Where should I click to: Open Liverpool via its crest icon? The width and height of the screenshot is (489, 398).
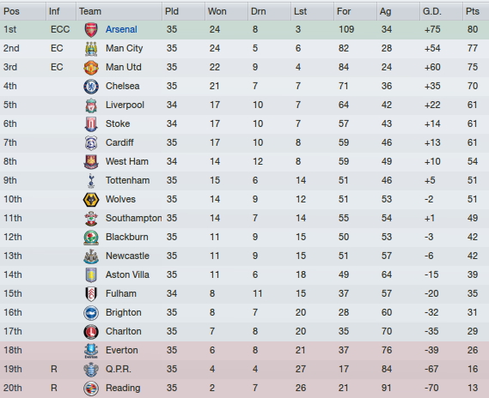[x=91, y=106]
